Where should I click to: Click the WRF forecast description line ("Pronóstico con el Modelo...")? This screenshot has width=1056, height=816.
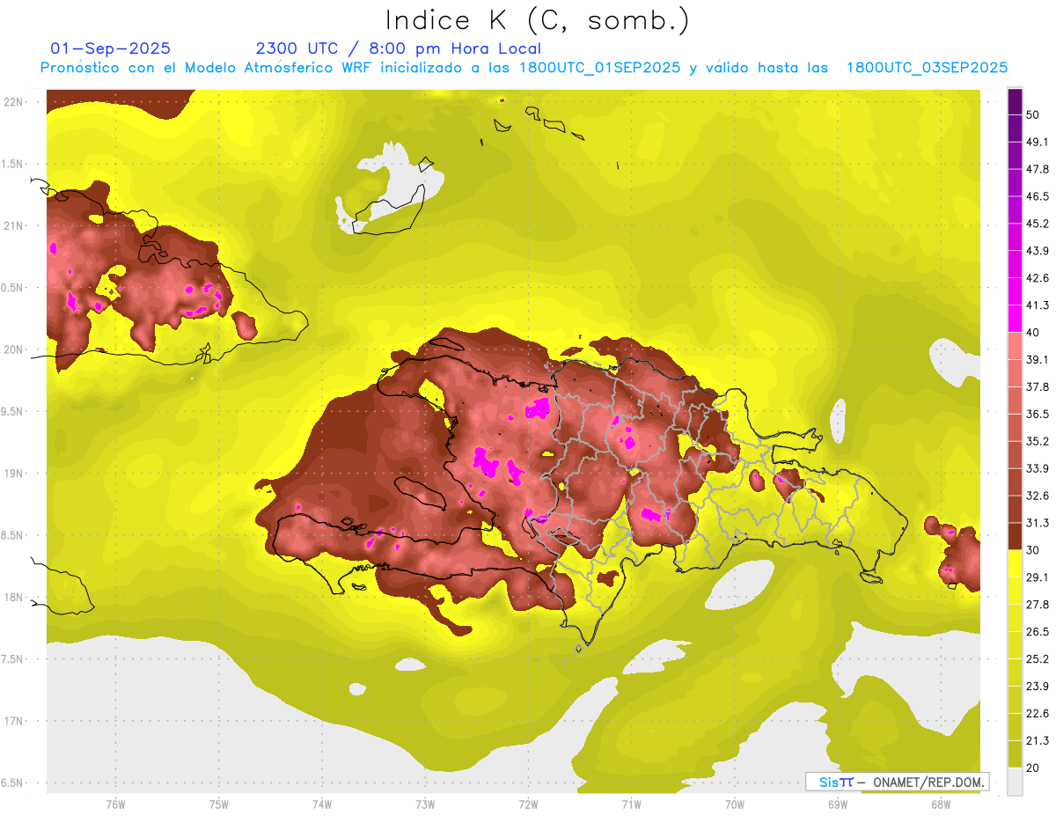point(524,68)
